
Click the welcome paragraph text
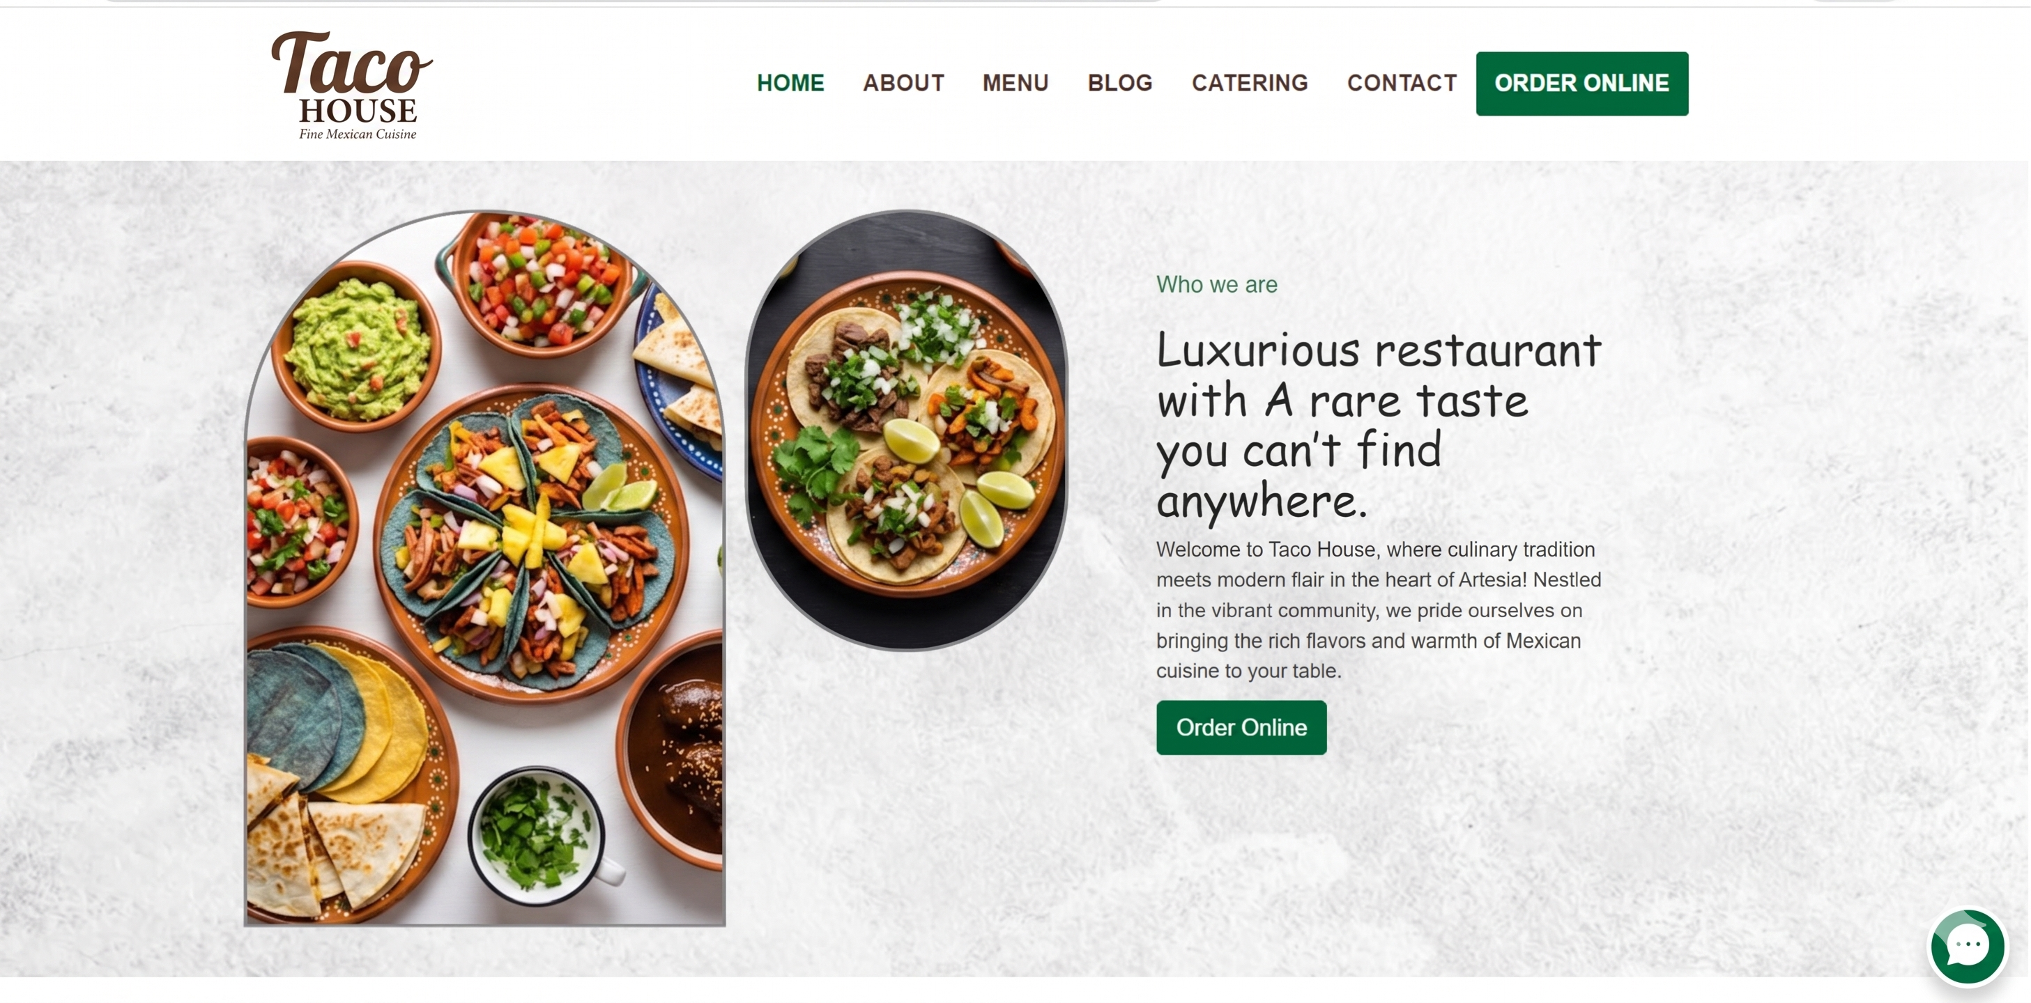pos(1378,611)
